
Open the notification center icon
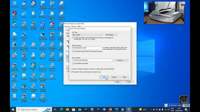tap(186, 110)
